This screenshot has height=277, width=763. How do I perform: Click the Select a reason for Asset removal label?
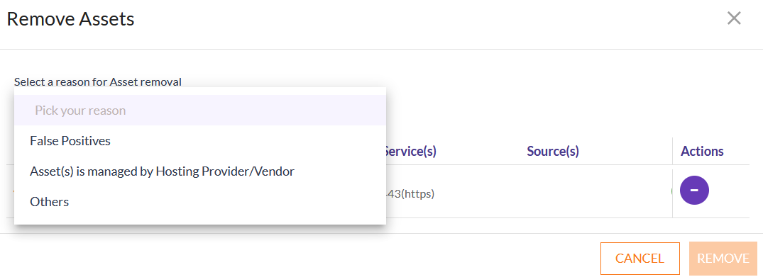tap(98, 81)
